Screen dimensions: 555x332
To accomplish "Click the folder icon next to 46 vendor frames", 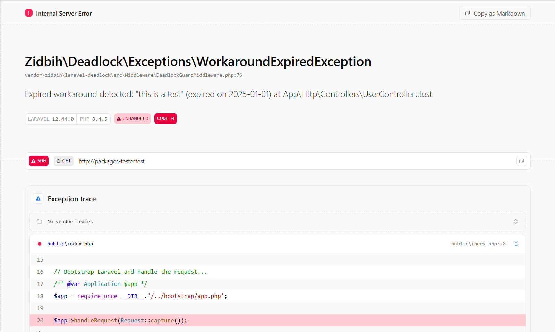I will (39, 221).
